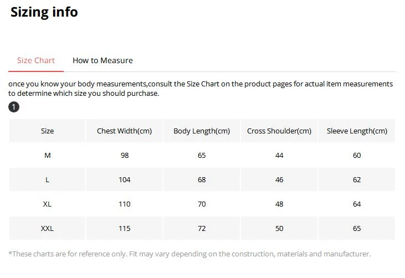Select the M size row label

point(48,156)
